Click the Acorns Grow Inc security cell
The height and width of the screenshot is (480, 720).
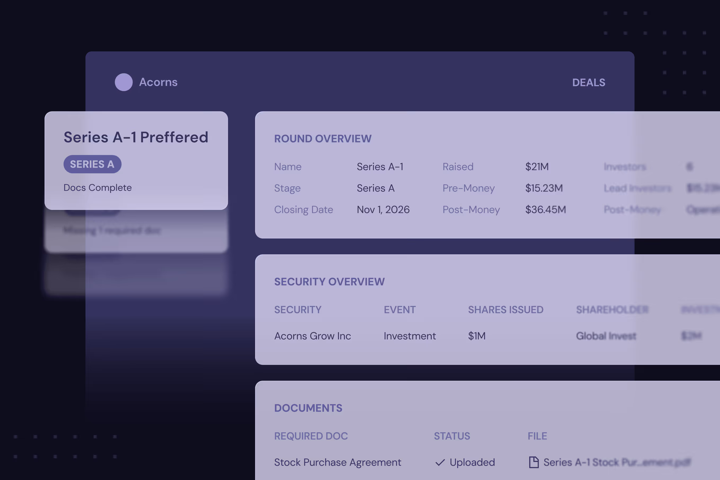tap(312, 336)
